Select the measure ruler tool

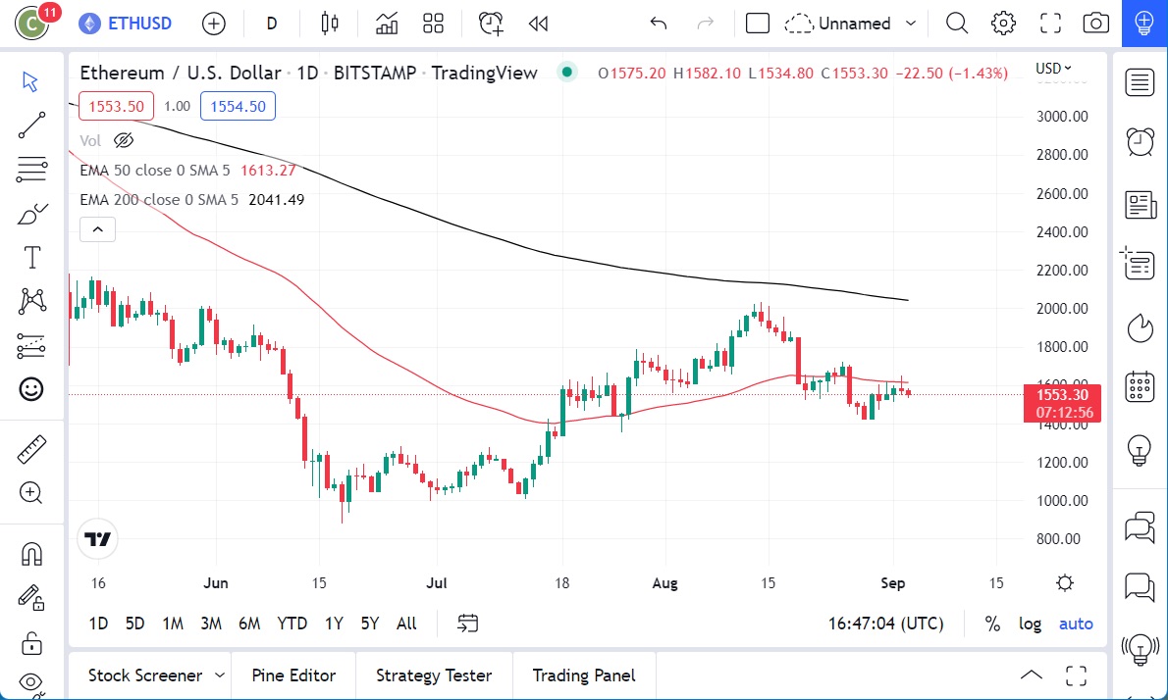[x=31, y=448]
